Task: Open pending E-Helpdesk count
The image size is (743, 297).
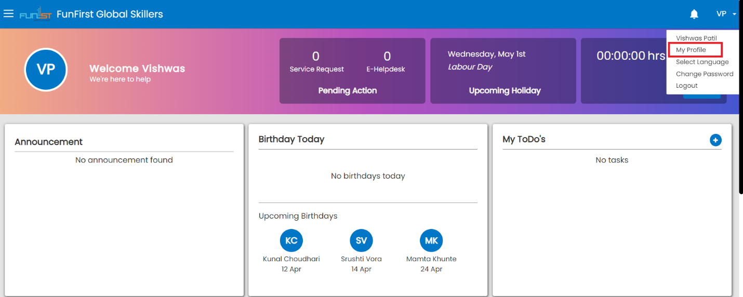Action: click(x=387, y=61)
